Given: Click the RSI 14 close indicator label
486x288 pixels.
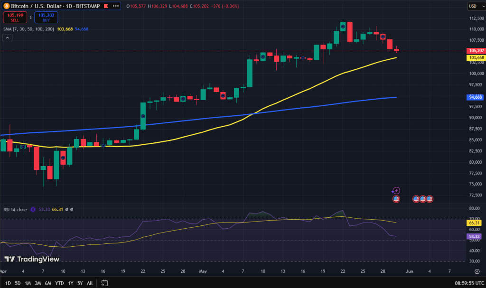Looking at the screenshot, I should 15,210.
